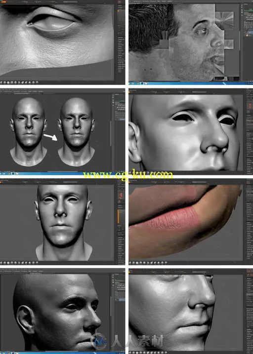253x354 pixels.
Task: Open the Start button on the two-heads window's taskbar
Action: click(x=1, y=173)
